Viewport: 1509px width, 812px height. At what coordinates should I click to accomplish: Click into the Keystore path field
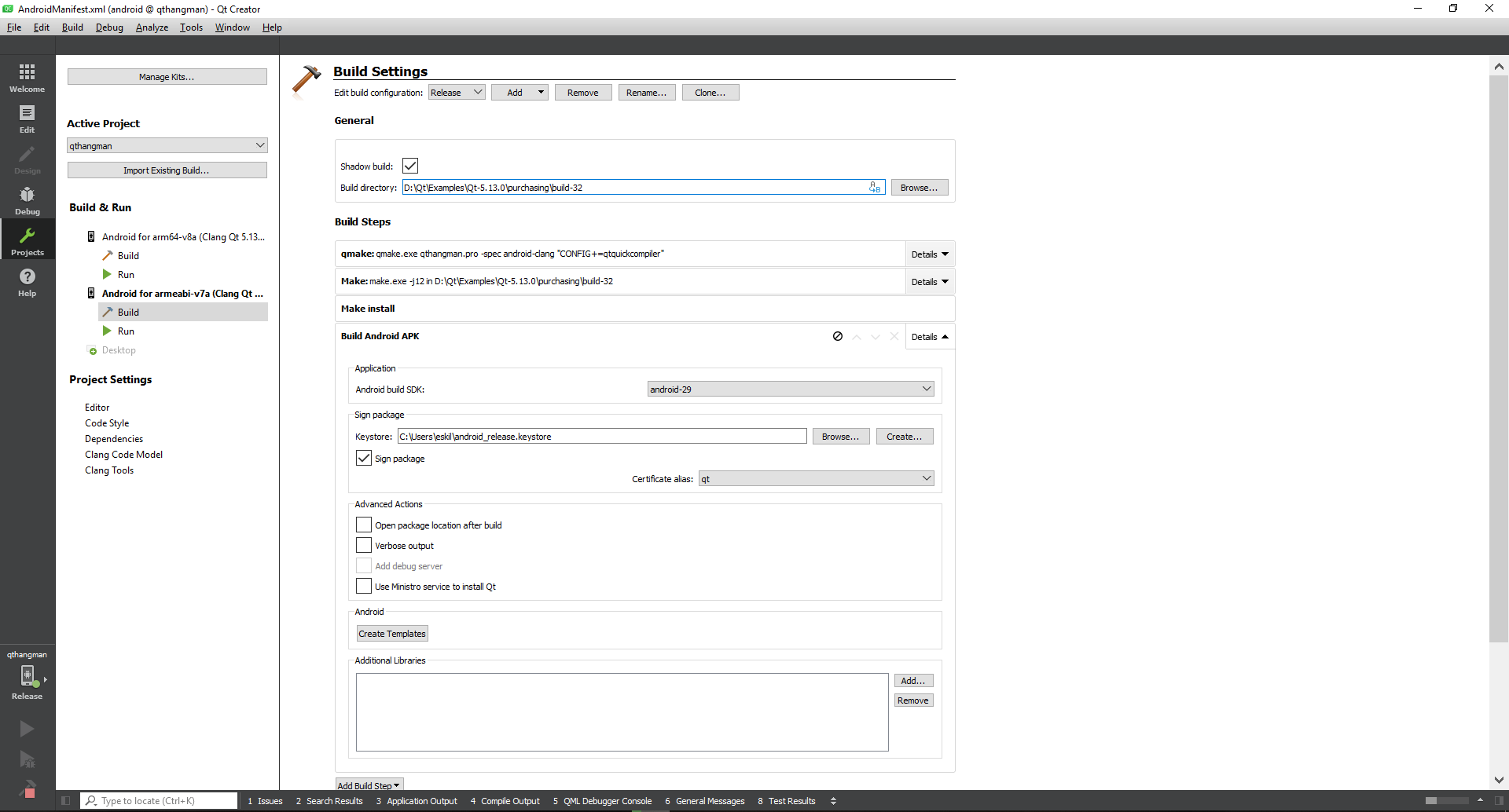click(x=602, y=437)
